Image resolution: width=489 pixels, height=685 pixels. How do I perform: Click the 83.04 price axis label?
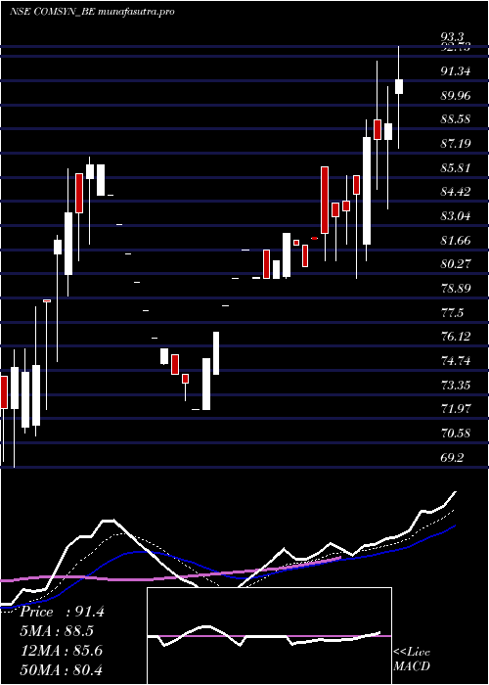(x=456, y=216)
